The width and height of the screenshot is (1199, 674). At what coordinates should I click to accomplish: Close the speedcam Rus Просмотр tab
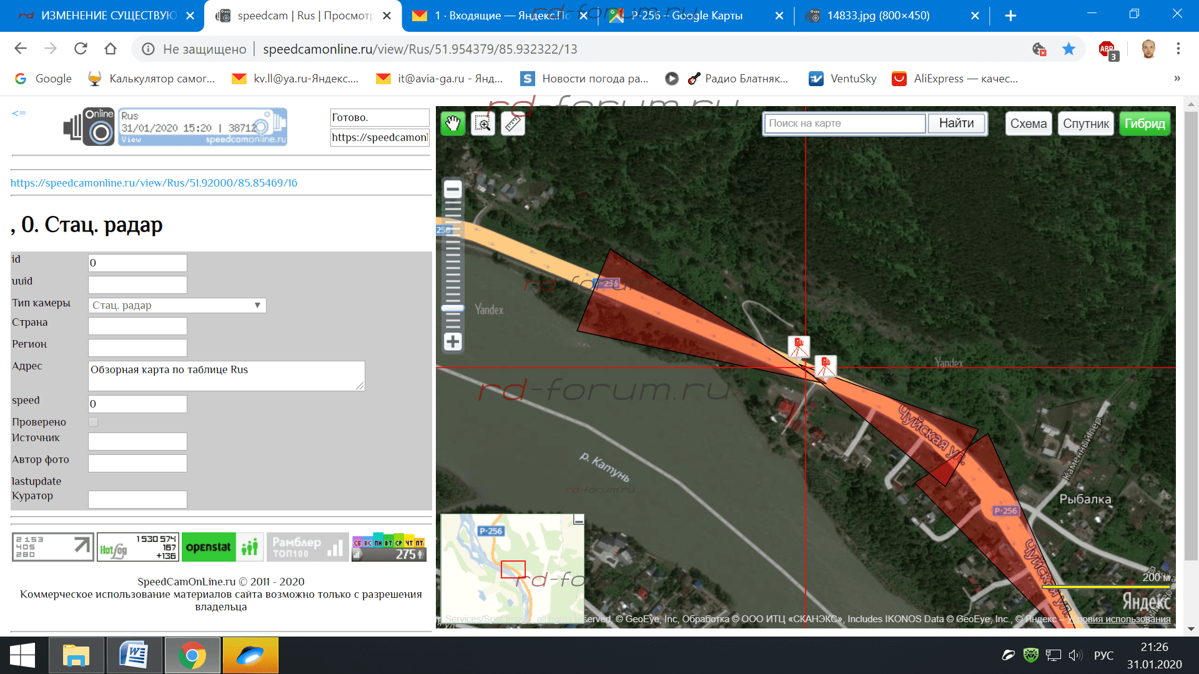tap(387, 16)
